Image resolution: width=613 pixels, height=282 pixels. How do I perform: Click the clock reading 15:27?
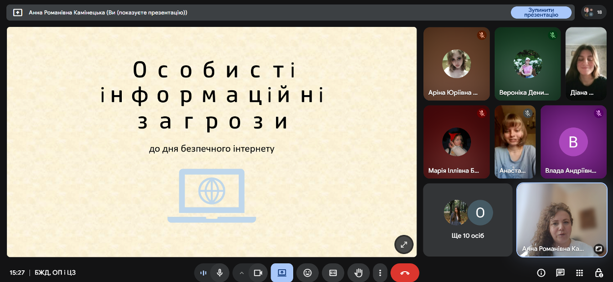point(17,273)
